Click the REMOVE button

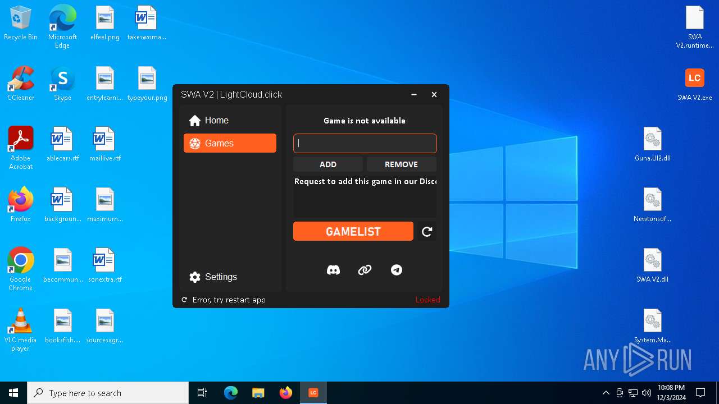click(401, 164)
